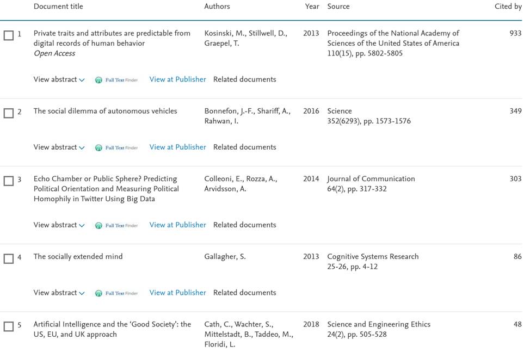Click Full Text Finder icon for Echo Chamber article
530x352 pixels.
(x=116, y=225)
